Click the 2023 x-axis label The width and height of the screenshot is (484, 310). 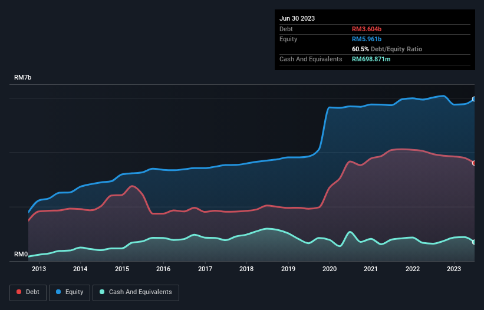click(454, 269)
